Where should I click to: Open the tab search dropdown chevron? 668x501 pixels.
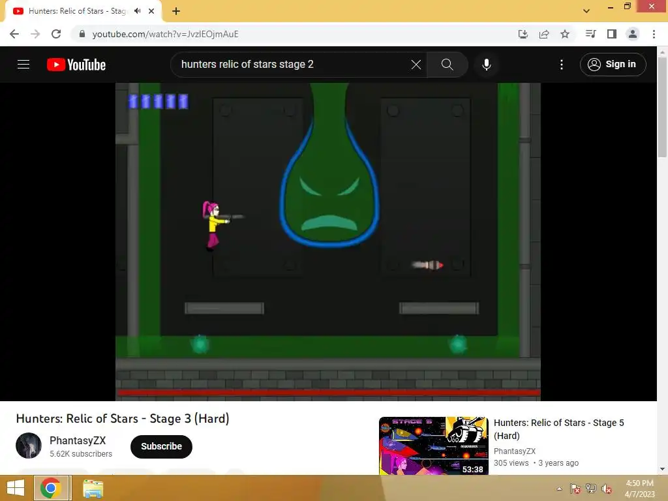point(586,11)
